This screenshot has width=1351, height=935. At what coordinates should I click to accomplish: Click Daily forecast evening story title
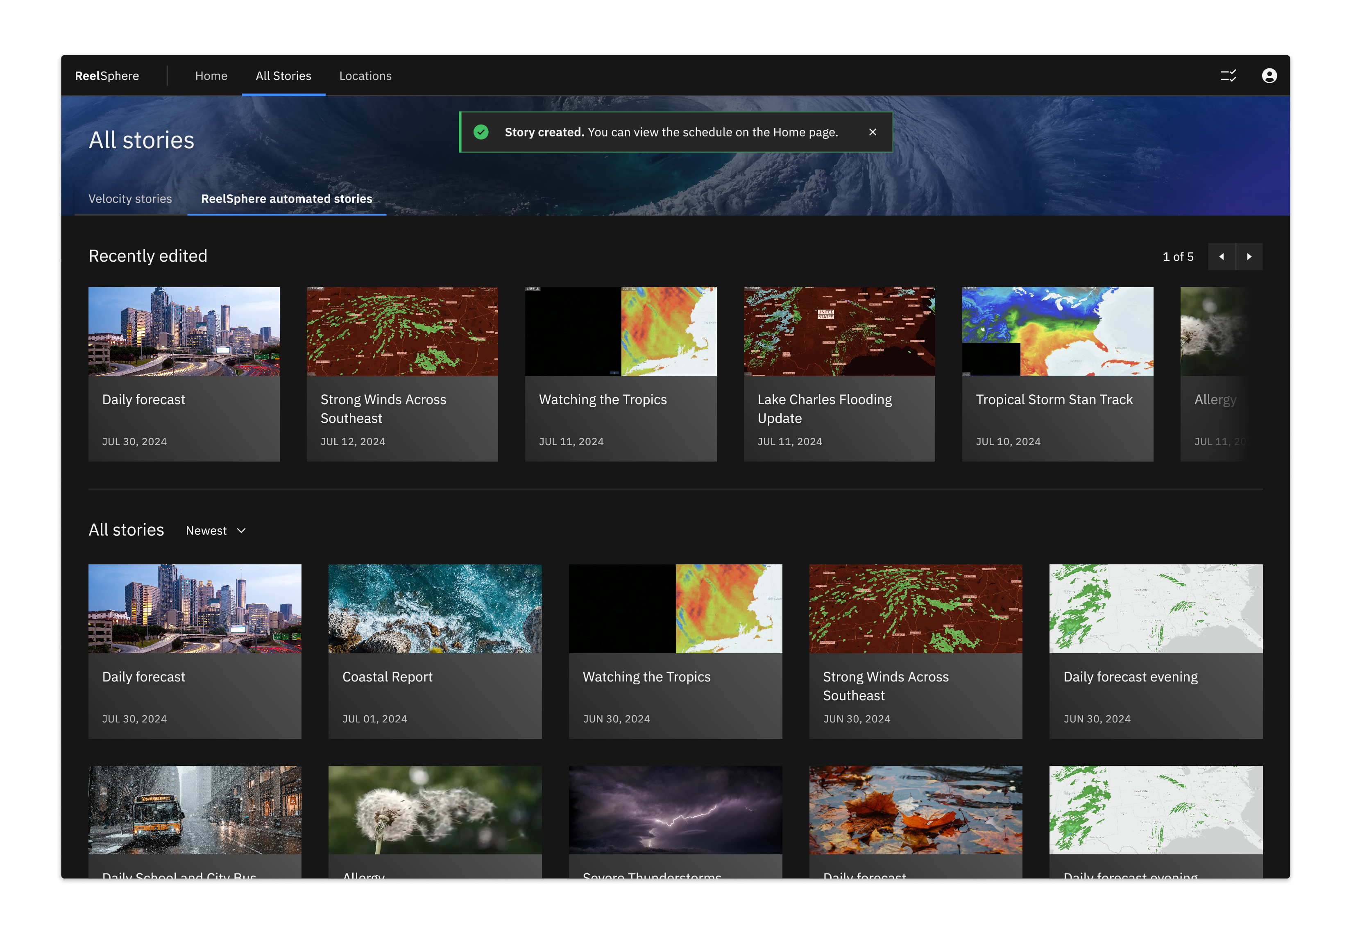[x=1130, y=677]
